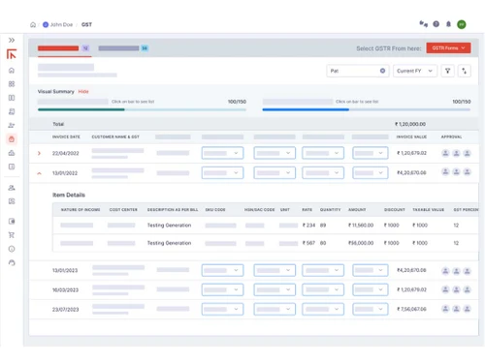Open first dropdown in the 13/01/2023 row

tap(222, 270)
